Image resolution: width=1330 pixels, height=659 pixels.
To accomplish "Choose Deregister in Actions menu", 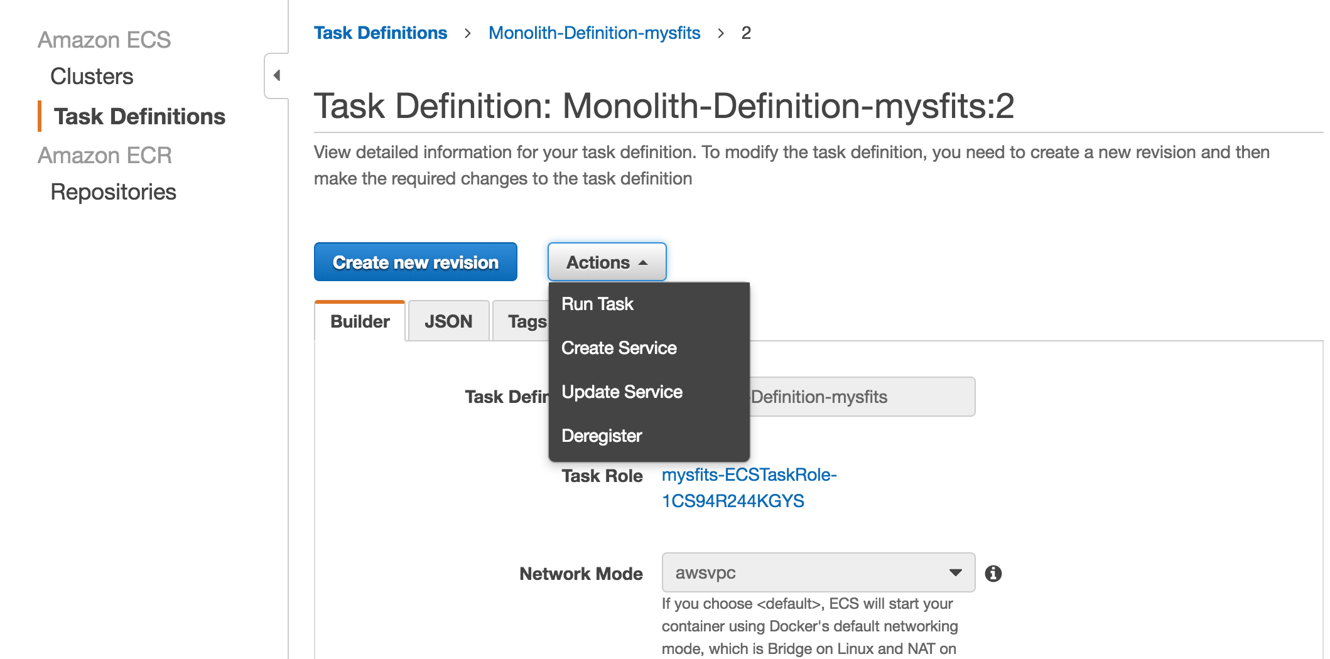I will point(649,436).
